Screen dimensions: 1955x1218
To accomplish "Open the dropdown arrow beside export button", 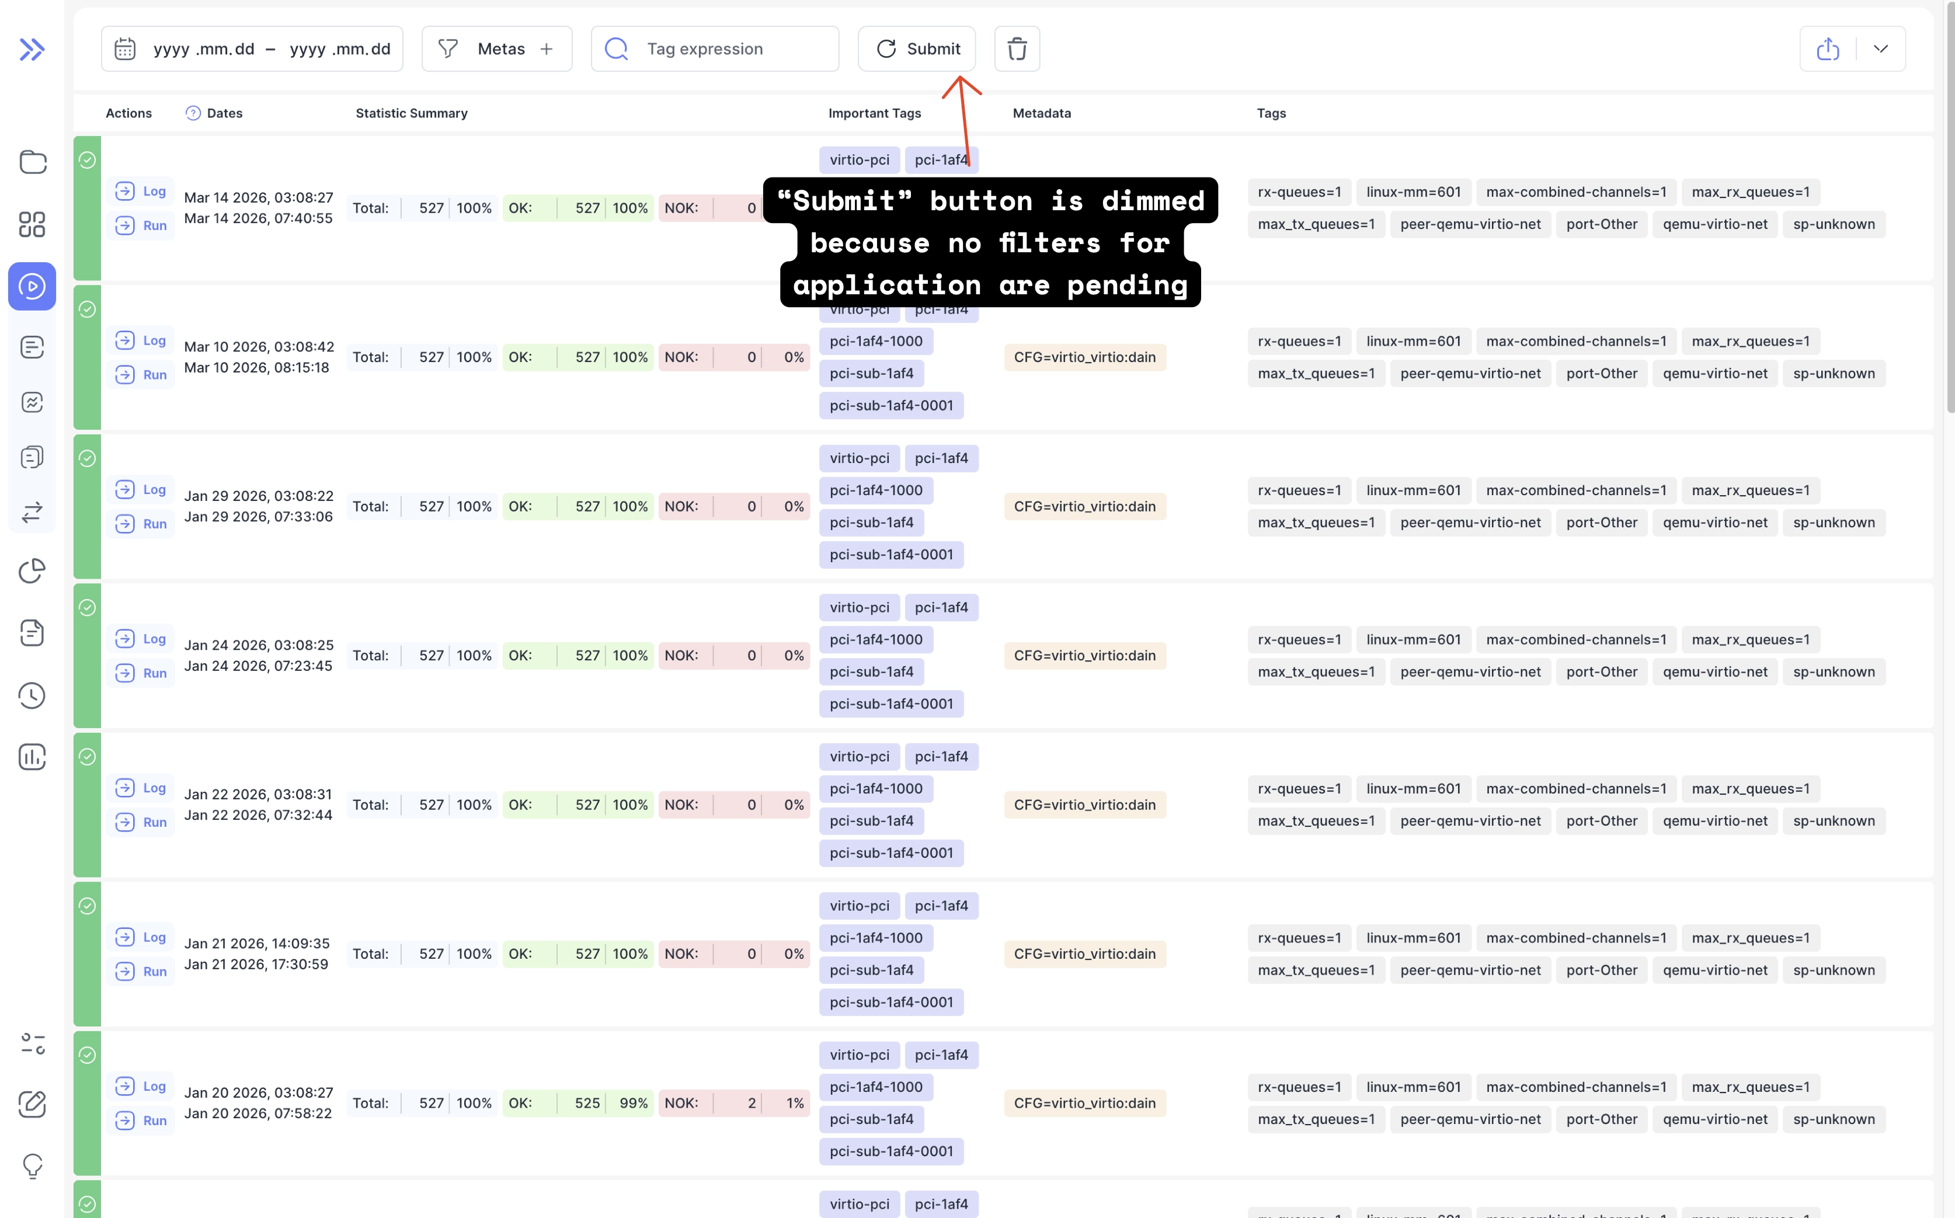I will click(x=1881, y=49).
